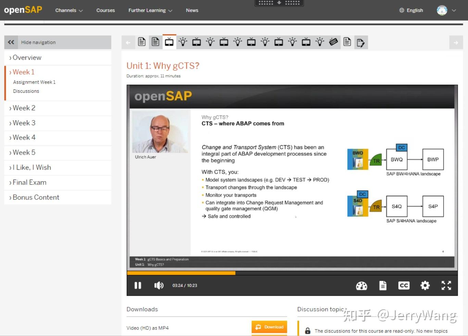Expand the Channels menu
This screenshot has width=468, height=336.
69,10
